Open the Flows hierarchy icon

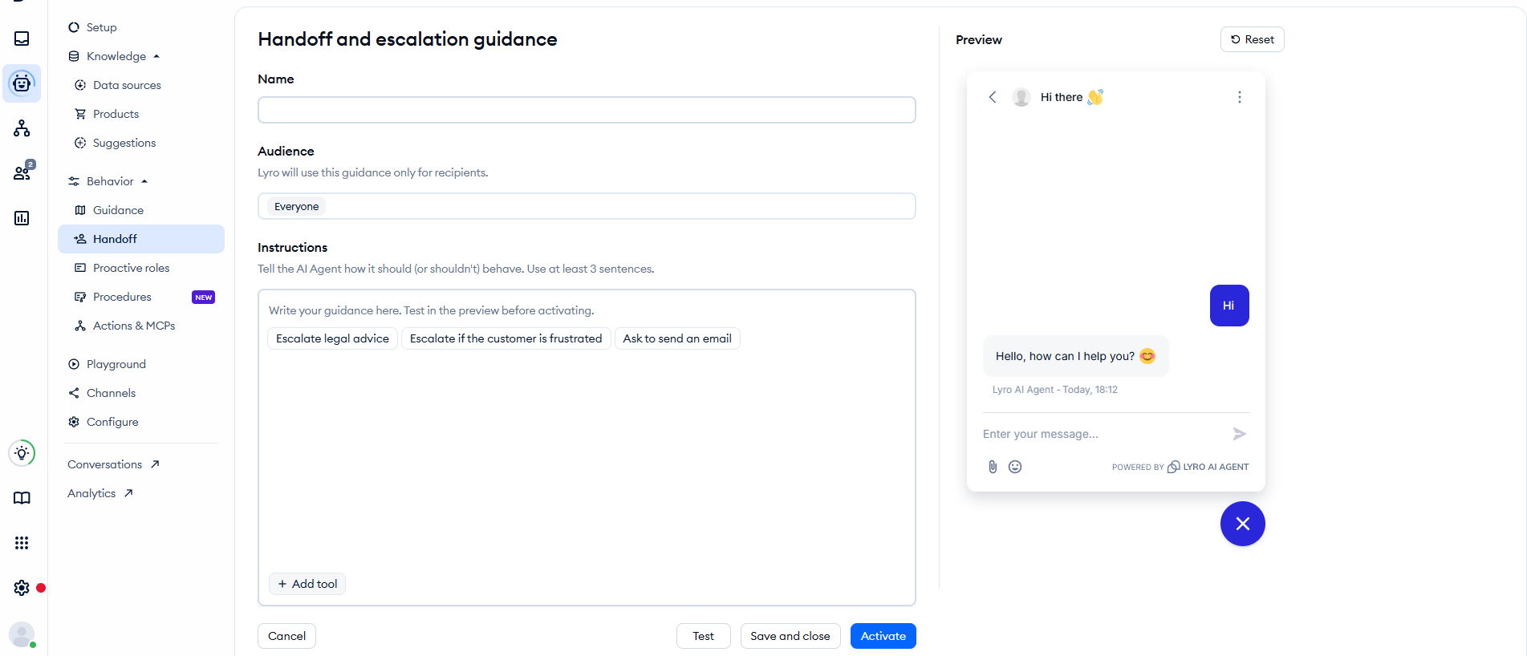22,128
